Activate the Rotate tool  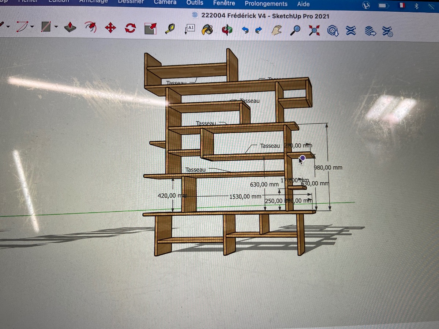[x=130, y=28]
